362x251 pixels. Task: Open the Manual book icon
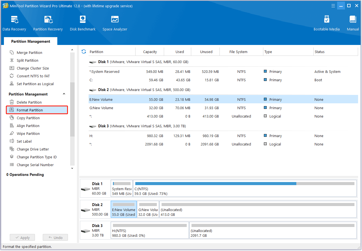[x=353, y=19]
